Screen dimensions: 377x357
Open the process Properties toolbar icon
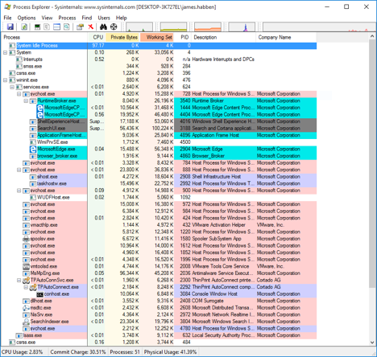pos(80,27)
